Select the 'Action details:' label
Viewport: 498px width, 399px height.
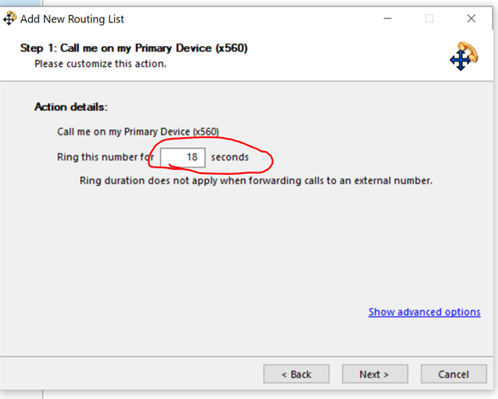[x=71, y=107]
